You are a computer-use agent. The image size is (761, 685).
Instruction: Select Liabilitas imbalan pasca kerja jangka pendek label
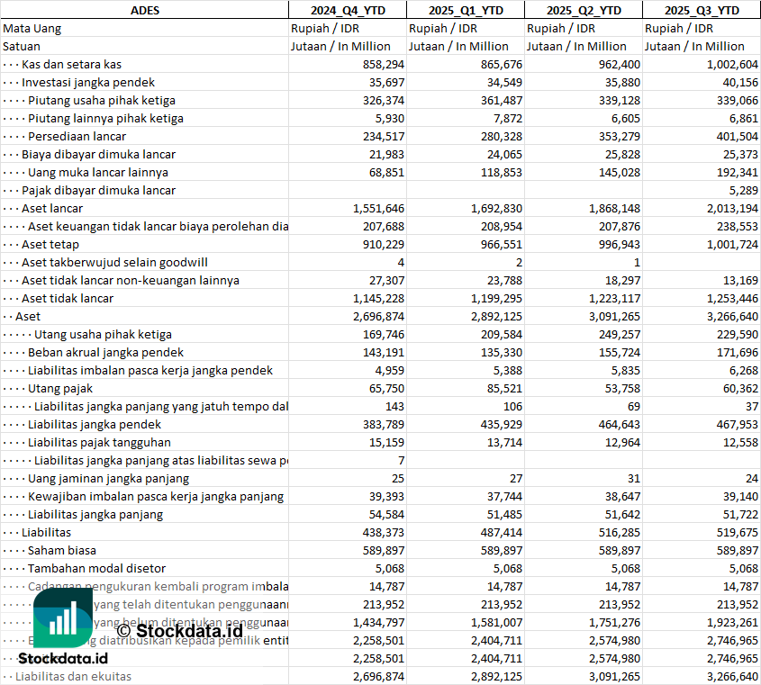(x=150, y=369)
